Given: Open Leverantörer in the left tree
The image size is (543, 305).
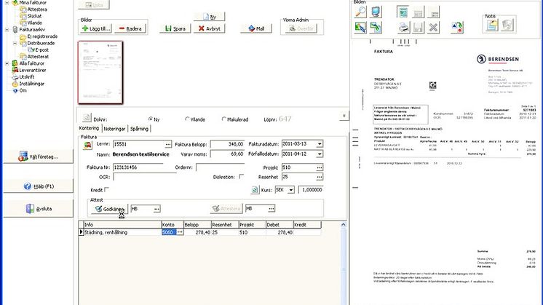Looking at the screenshot, I should [x=33, y=70].
